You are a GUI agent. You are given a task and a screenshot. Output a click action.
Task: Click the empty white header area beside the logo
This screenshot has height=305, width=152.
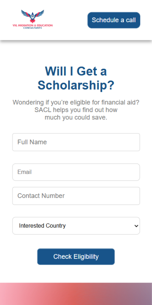(70, 20)
